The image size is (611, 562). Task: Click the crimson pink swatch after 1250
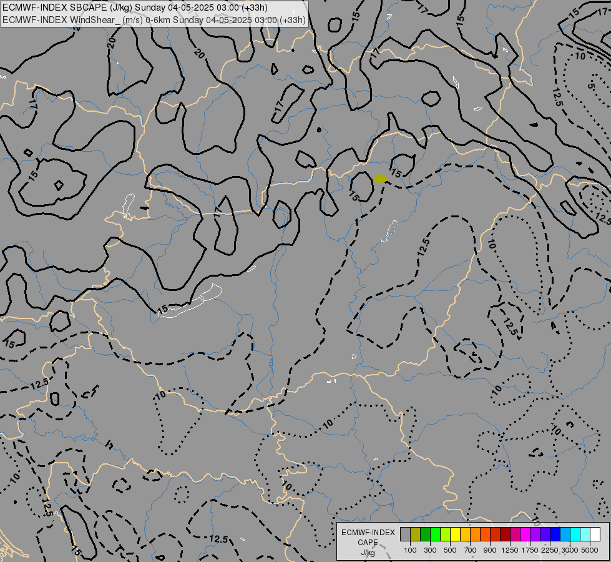[x=515, y=535]
